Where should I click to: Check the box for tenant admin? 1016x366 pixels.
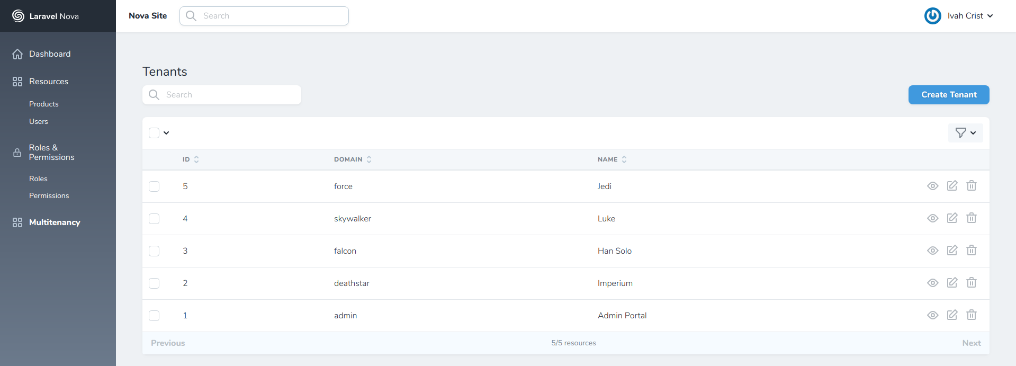[154, 316]
